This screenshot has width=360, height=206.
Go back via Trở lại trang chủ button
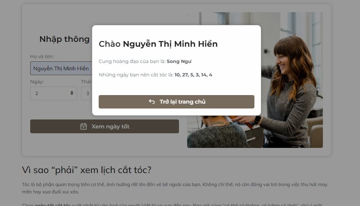coord(176,102)
